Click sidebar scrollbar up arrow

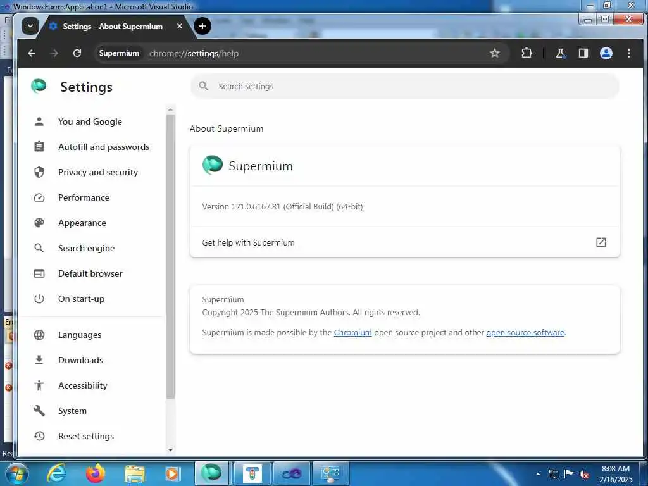pyautogui.click(x=170, y=110)
